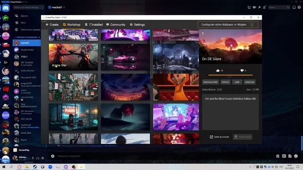303x170 pixels.
Task: Open Discord user settings gear
Action: [43, 158]
